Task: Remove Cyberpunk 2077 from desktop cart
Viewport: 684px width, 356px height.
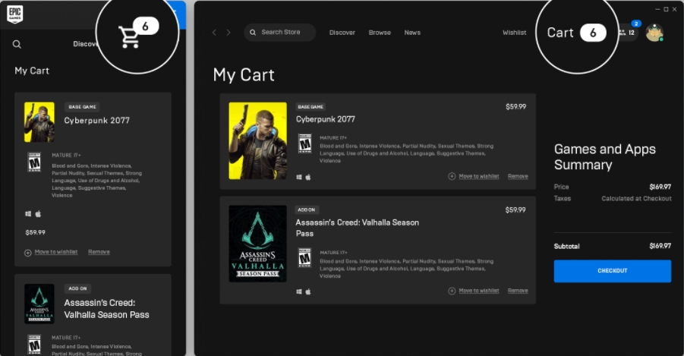Action: [x=518, y=176]
